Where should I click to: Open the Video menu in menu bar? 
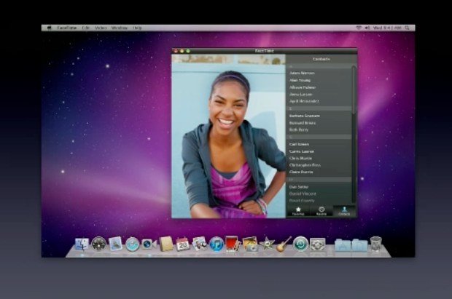coord(101,27)
